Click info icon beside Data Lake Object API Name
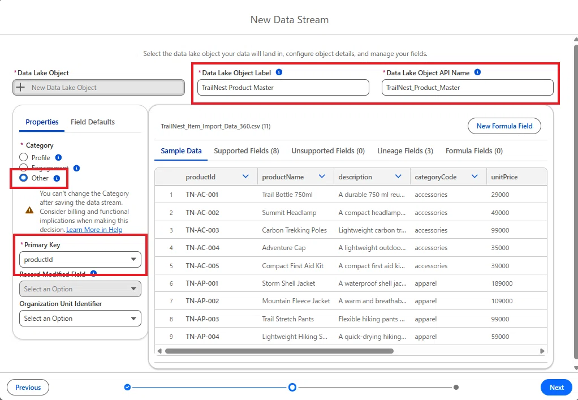 pos(477,72)
